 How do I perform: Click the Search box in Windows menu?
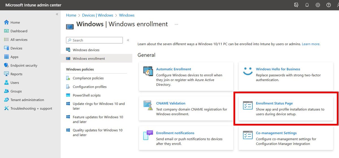coord(94,40)
